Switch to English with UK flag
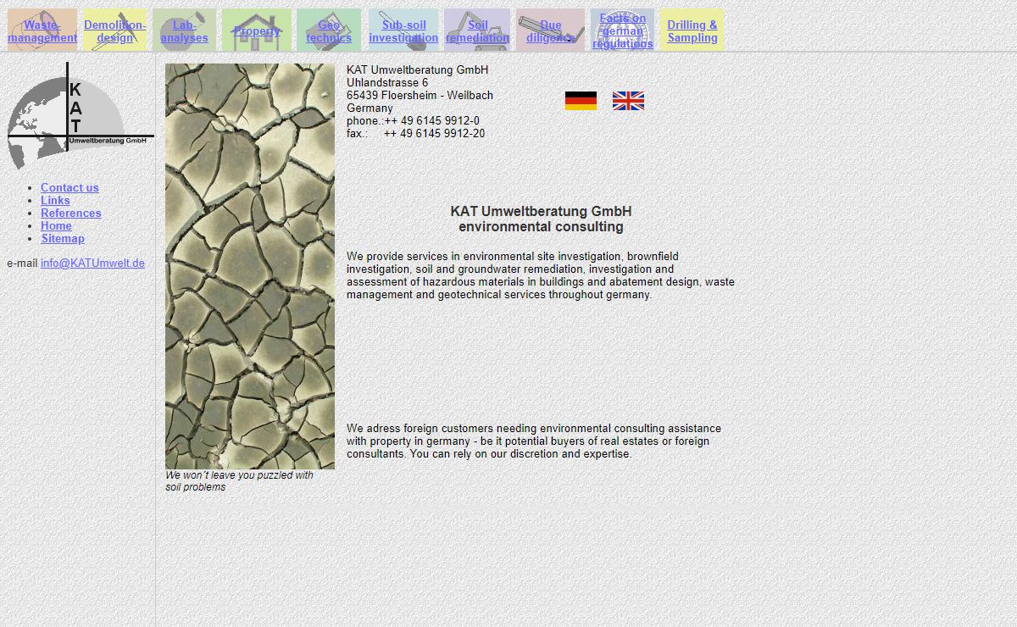Viewport: 1017px width, 627px height. coord(628,101)
